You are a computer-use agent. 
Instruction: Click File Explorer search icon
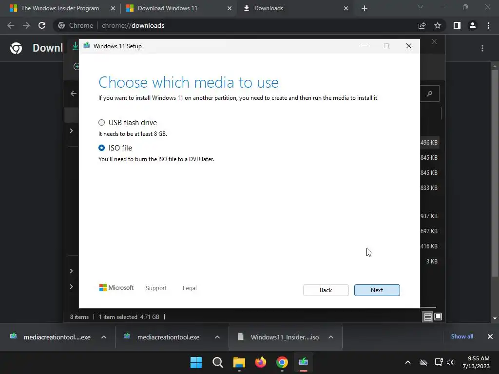[430, 93]
